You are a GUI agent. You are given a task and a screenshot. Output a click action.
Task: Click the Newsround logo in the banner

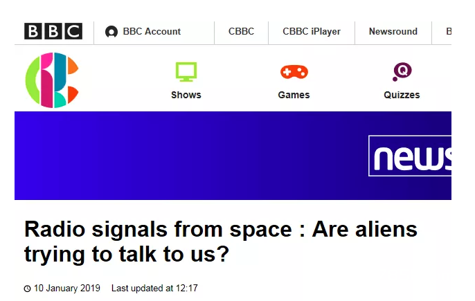[411, 156]
